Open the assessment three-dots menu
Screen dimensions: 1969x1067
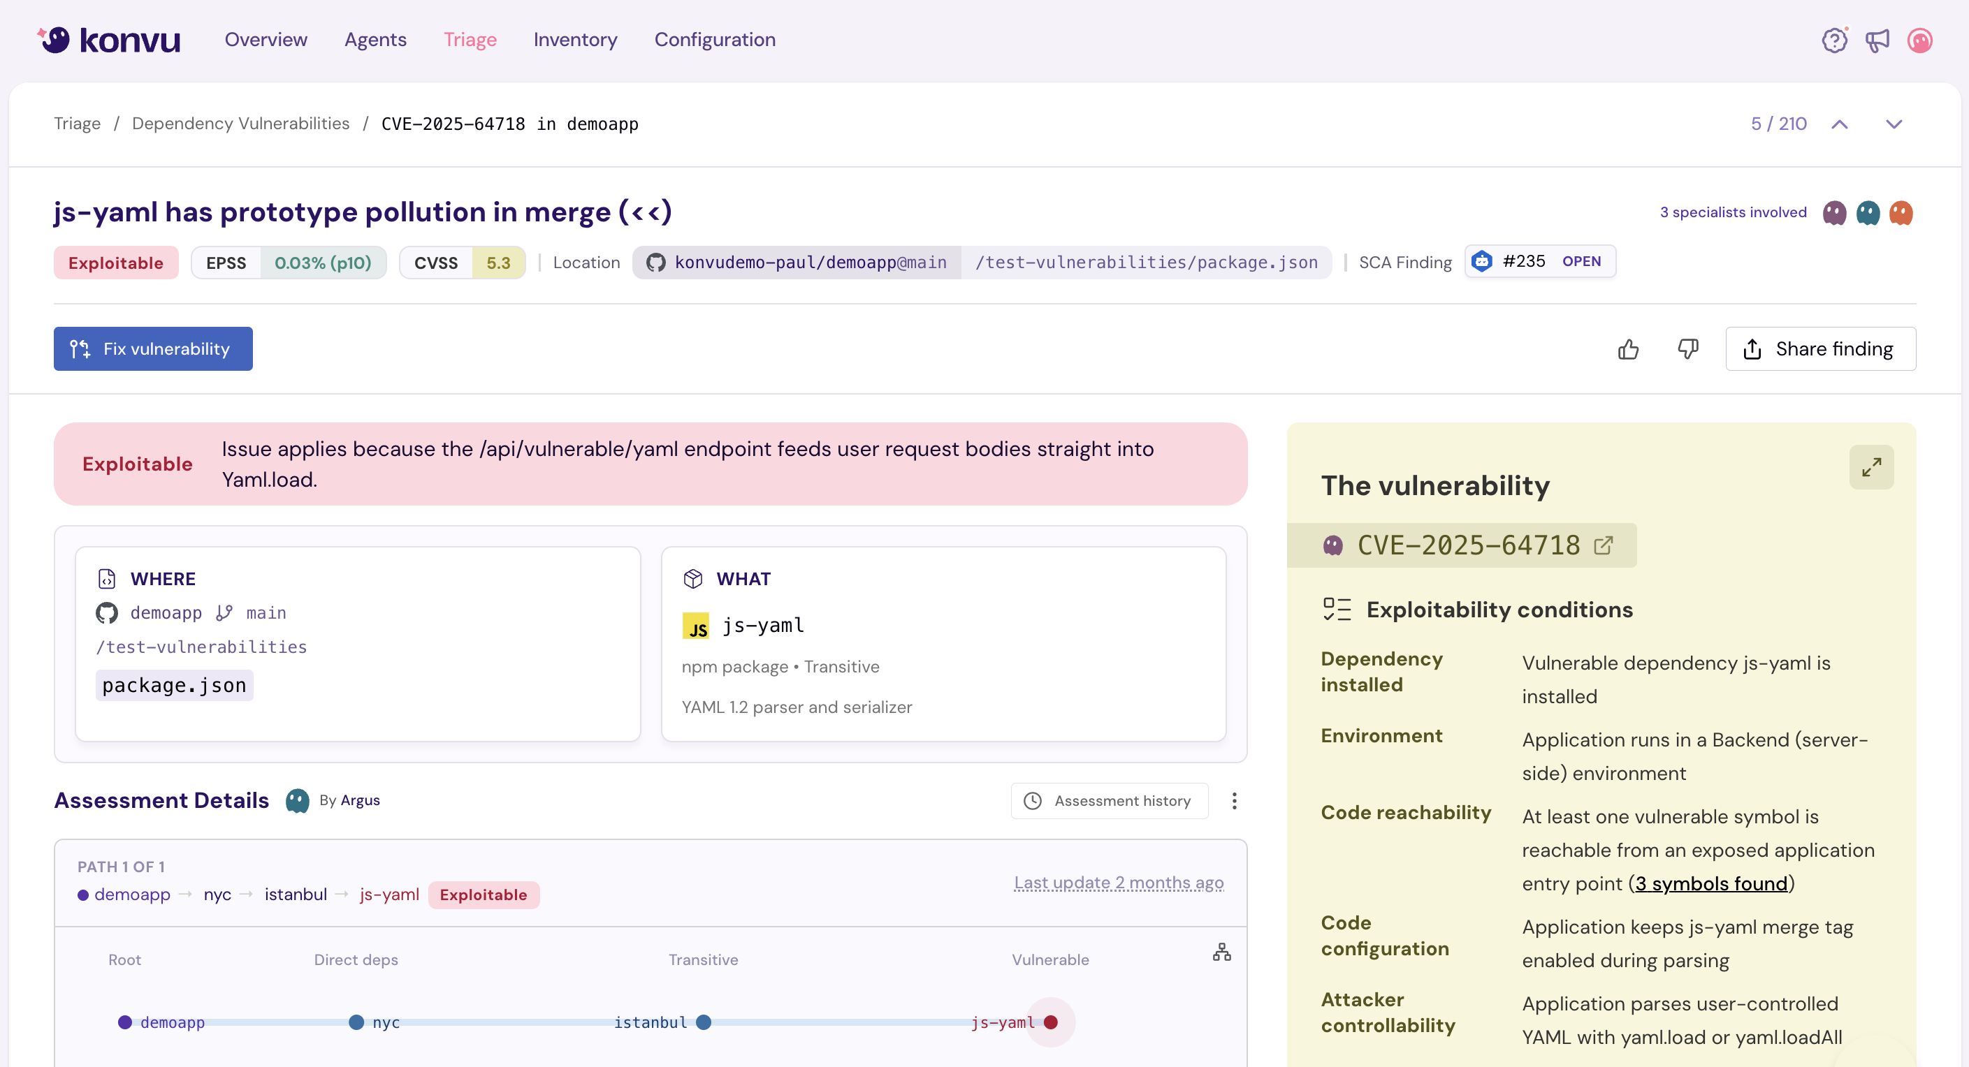(x=1235, y=800)
